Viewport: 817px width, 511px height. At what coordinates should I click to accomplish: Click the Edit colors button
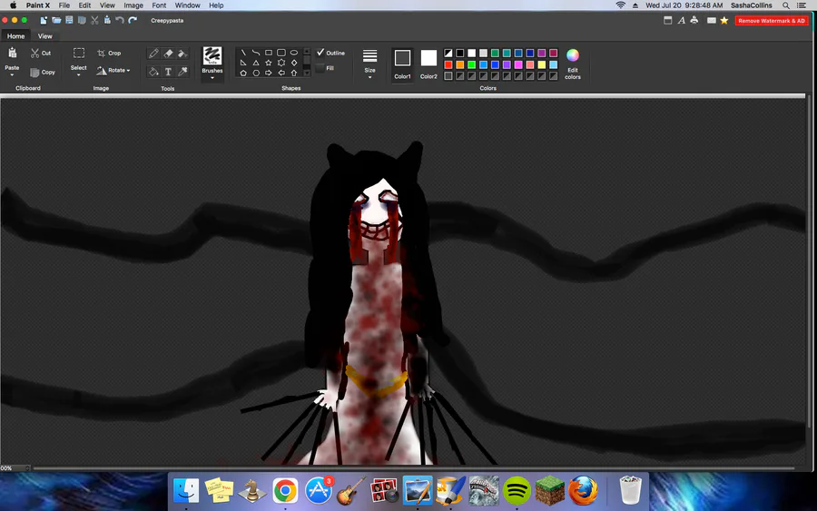pyautogui.click(x=573, y=64)
